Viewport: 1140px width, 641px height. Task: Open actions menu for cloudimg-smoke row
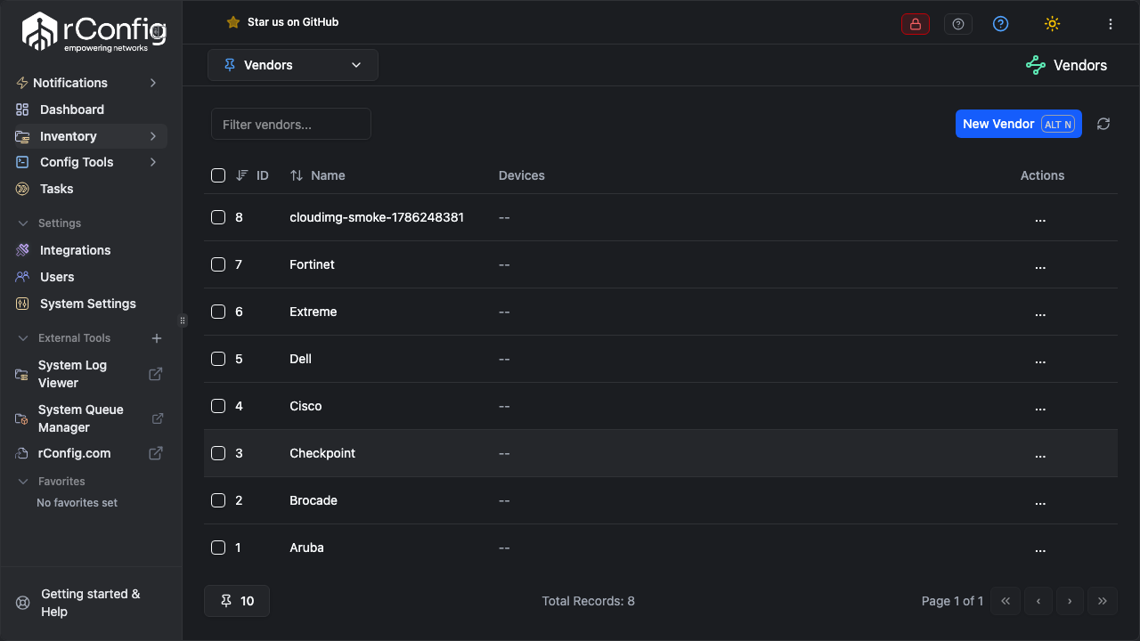tap(1040, 218)
